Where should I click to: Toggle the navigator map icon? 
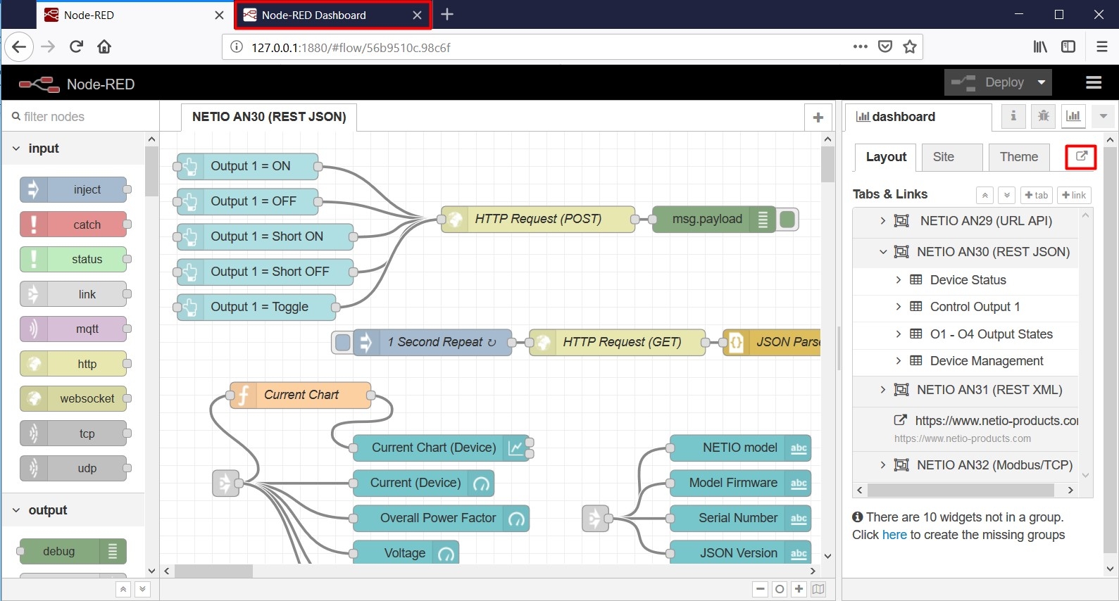[818, 589]
